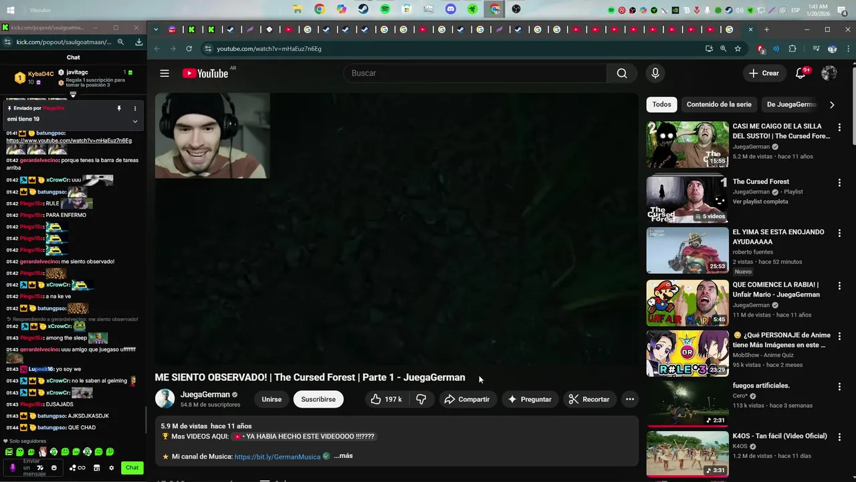Click the YouTube address bar URL
This screenshot has height=482, width=856.
pos(269,49)
